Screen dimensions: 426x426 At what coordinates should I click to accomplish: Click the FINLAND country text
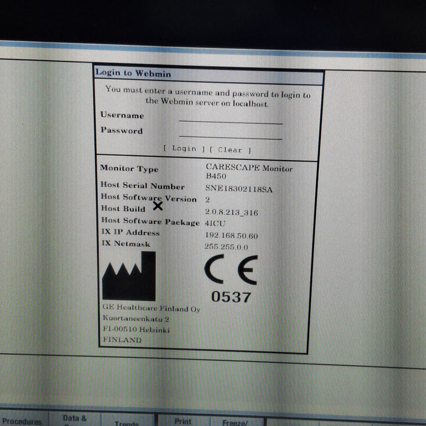[122, 340]
